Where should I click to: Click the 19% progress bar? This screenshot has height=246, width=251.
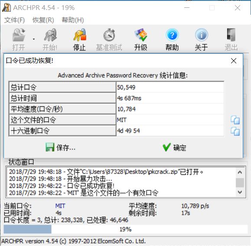pos(126,229)
